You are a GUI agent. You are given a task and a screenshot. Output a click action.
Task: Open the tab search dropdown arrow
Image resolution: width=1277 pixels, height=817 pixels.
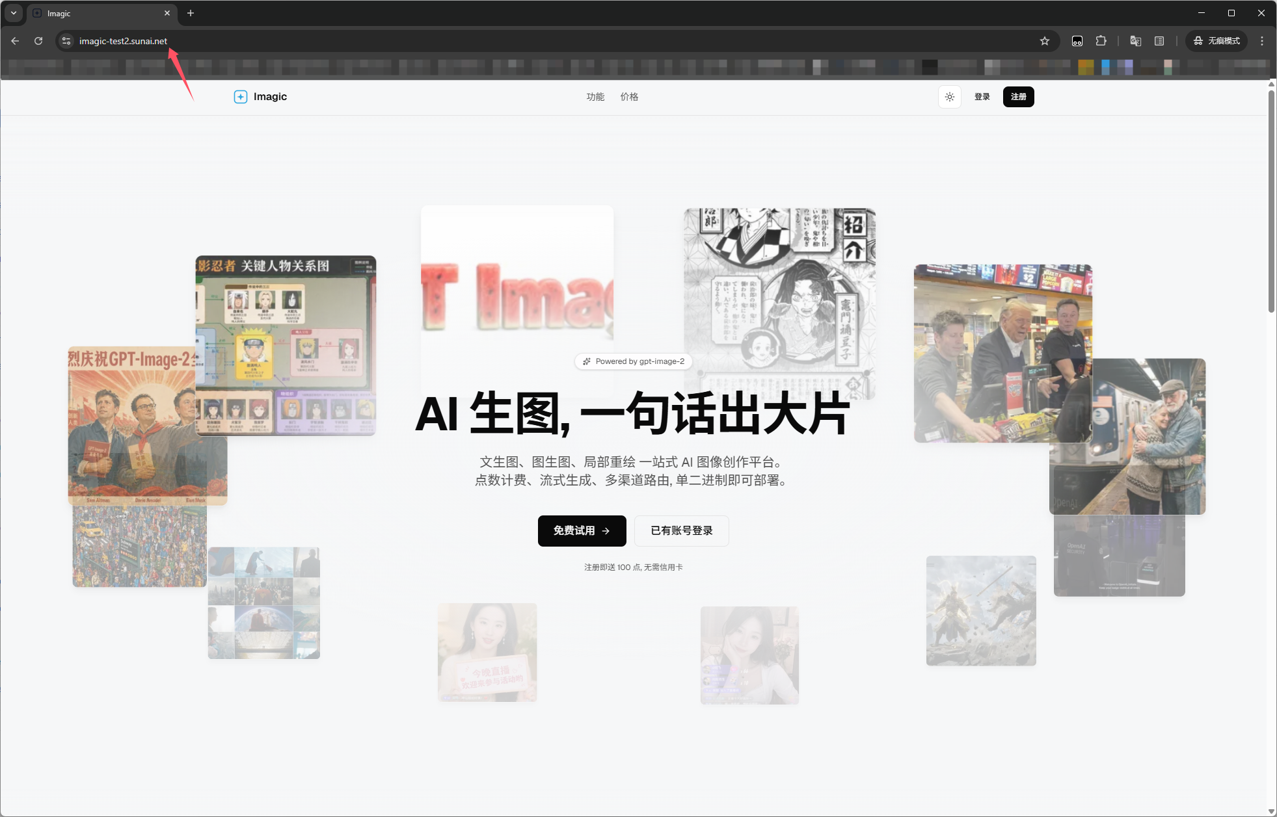point(14,13)
